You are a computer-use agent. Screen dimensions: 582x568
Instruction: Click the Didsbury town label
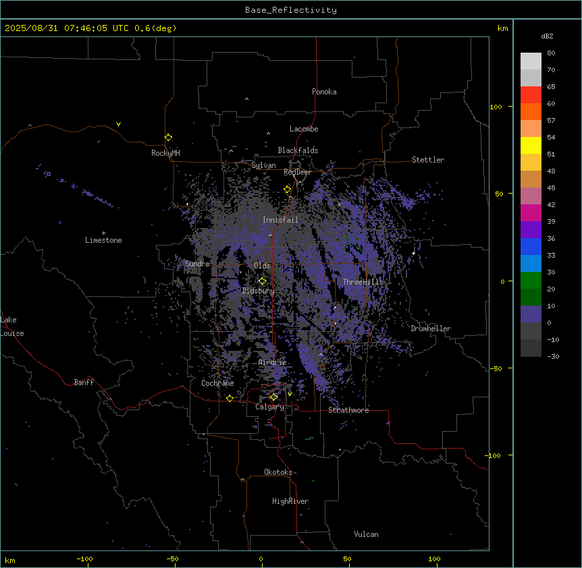coord(258,291)
